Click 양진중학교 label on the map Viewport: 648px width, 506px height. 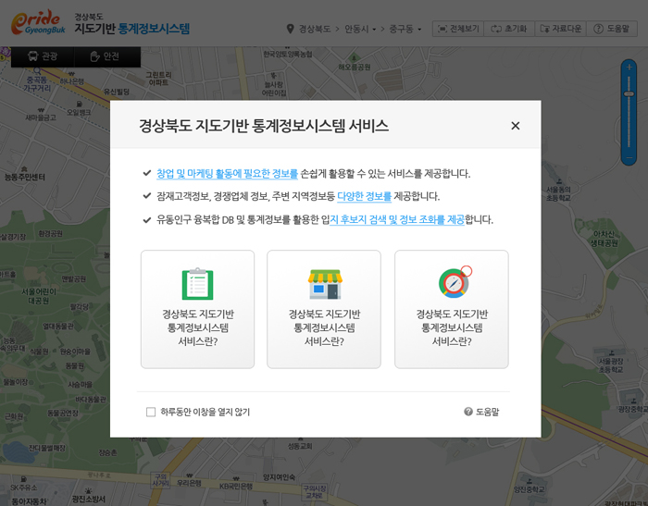(x=530, y=489)
